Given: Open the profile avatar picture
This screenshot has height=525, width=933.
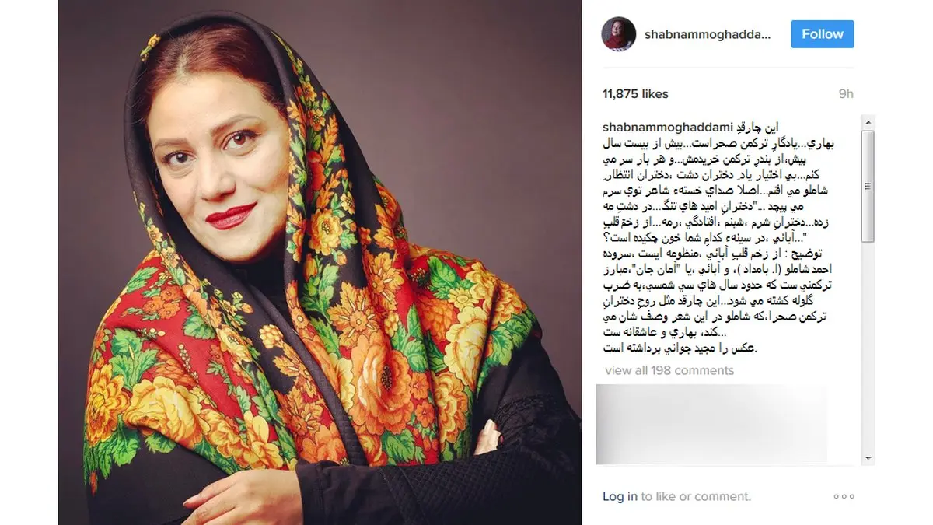Looking at the screenshot, I should (x=619, y=34).
